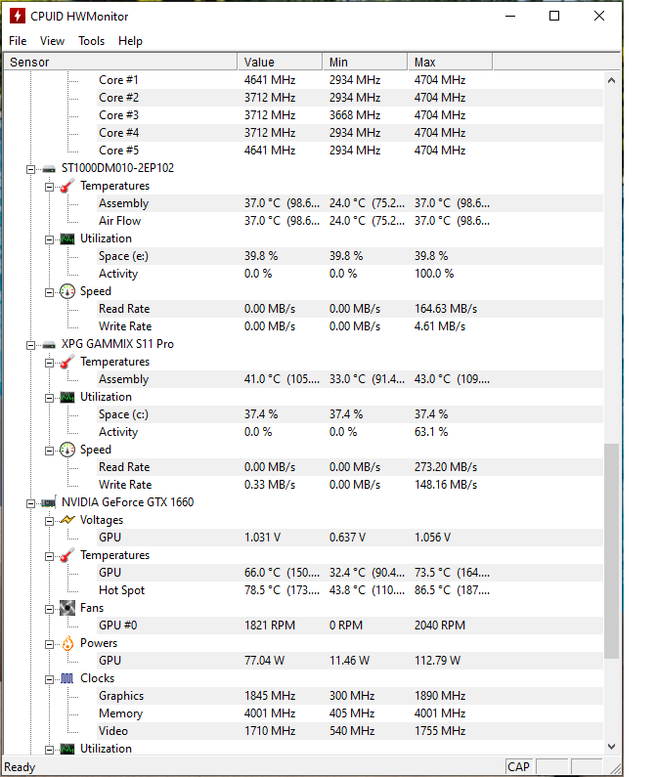Click the Voltages lightning icon under NVIDIA
The image size is (657, 777).
pos(67,520)
